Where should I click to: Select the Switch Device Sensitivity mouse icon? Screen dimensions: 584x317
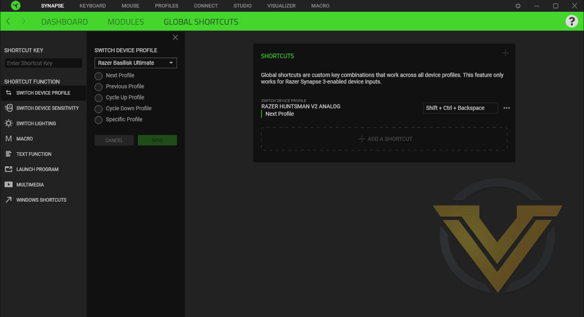pos(8,108)
